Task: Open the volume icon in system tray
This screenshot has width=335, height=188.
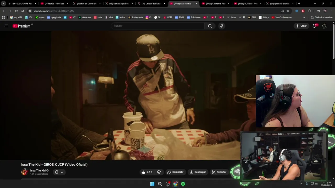Action: click(x=316, y=184)
